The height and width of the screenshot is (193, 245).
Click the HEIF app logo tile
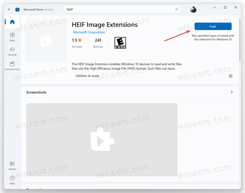coord(46,40)
